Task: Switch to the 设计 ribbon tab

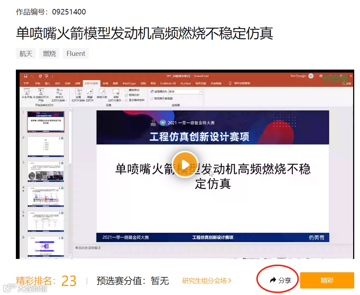Action: click(x=57, y=83)
